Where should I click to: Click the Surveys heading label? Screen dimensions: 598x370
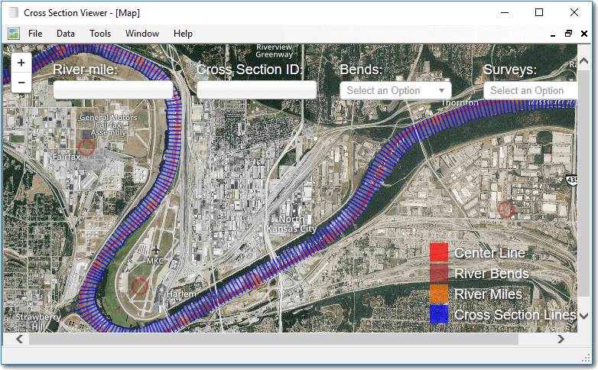tap(510, 70)
